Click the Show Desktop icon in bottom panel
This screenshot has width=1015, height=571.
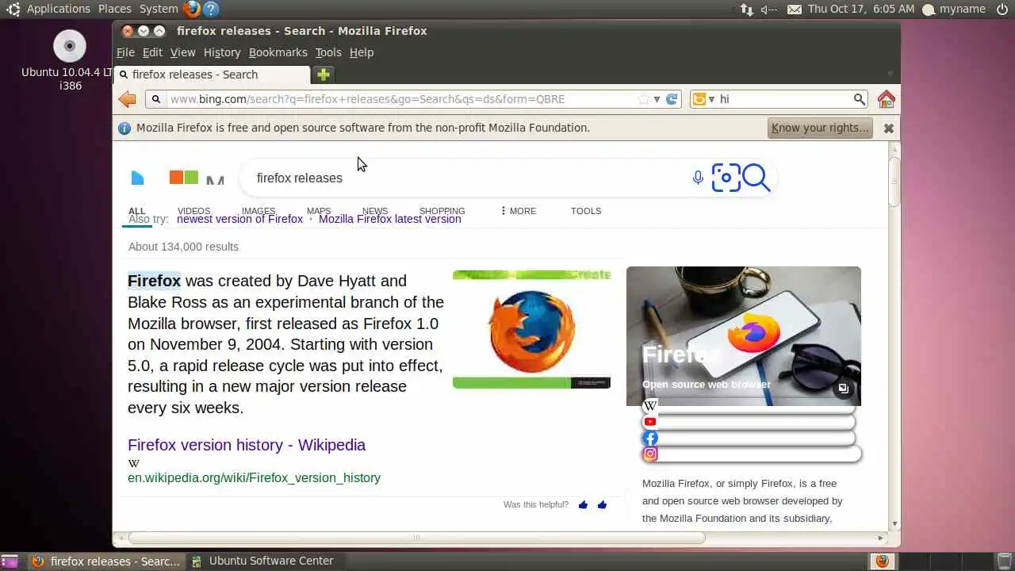[10, 561]
